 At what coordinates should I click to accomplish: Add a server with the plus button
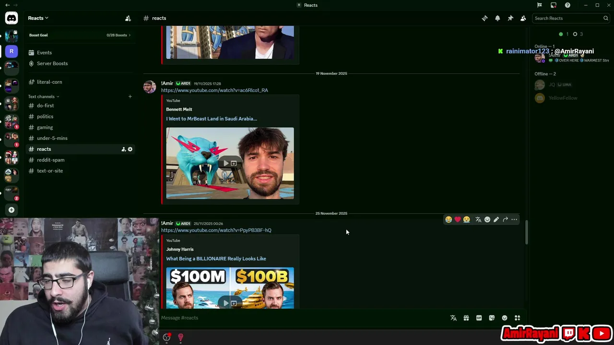click(x=12, y=210)
